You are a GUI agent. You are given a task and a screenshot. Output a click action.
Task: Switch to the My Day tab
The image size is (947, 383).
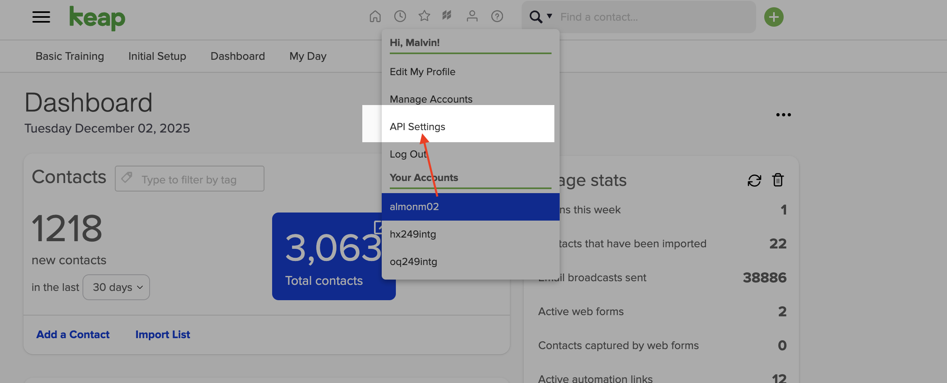click(x=307, y=56)
